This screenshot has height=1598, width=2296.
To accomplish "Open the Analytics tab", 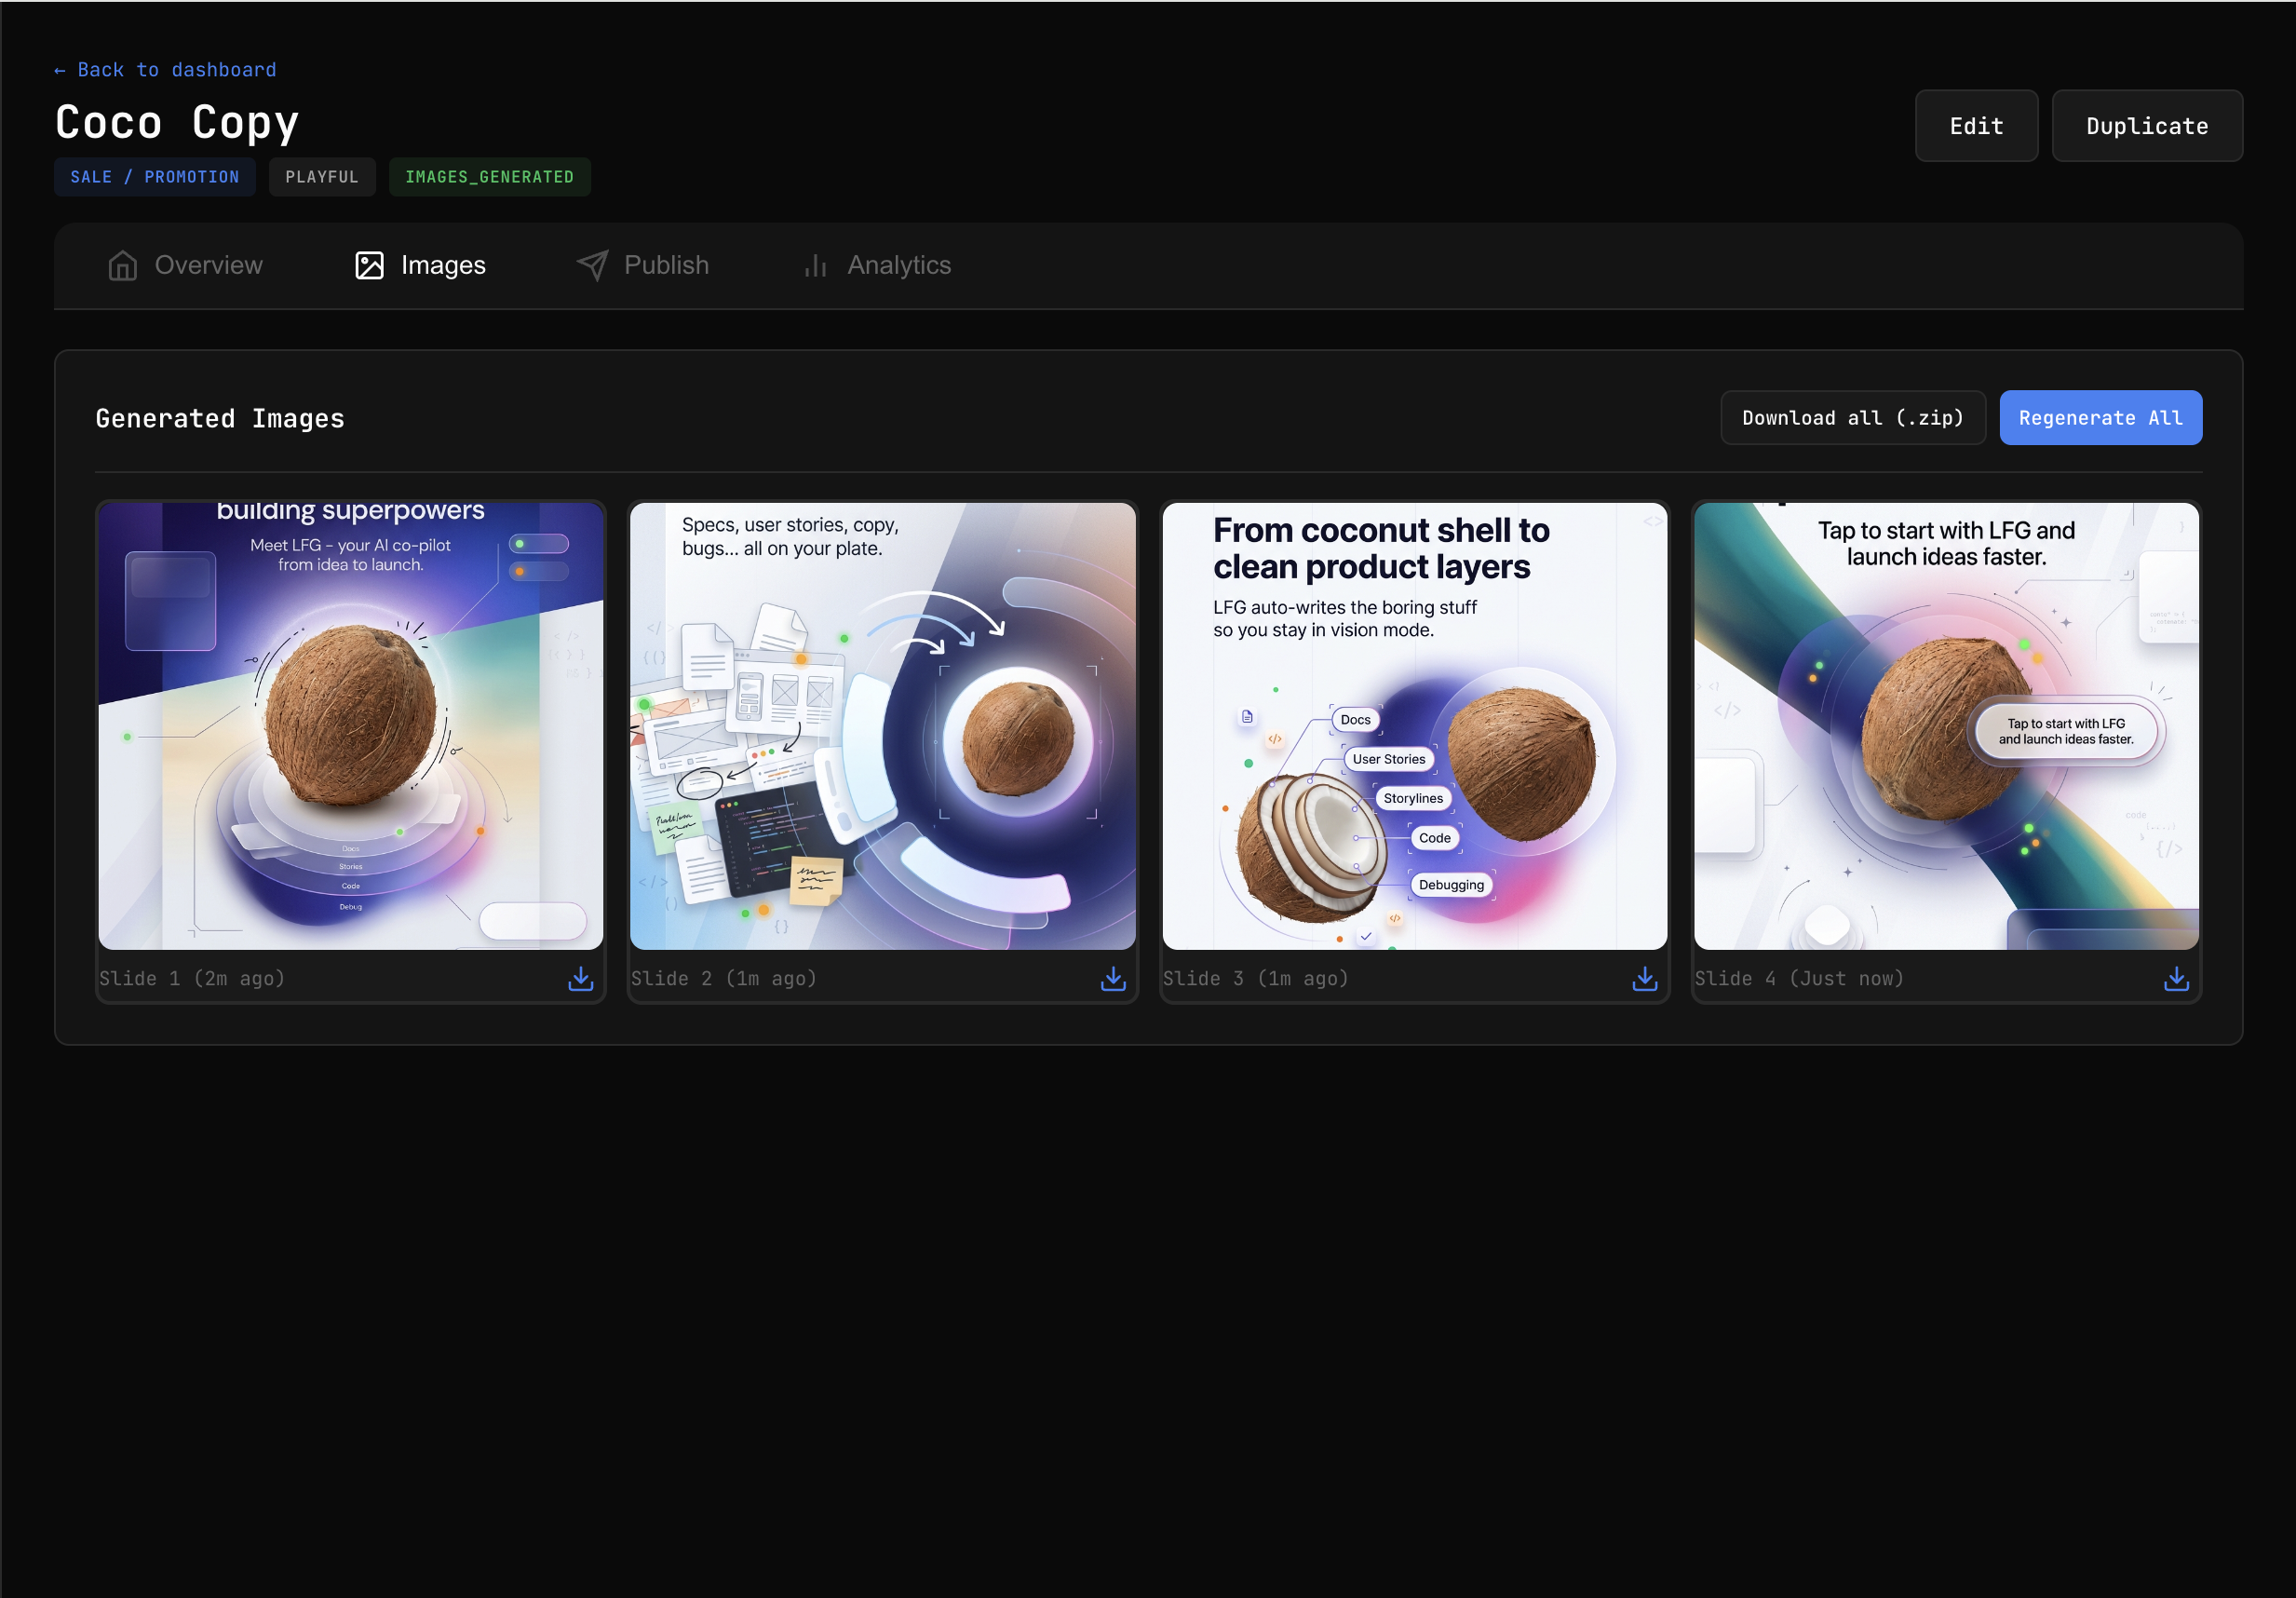I will tap(898, 265).
